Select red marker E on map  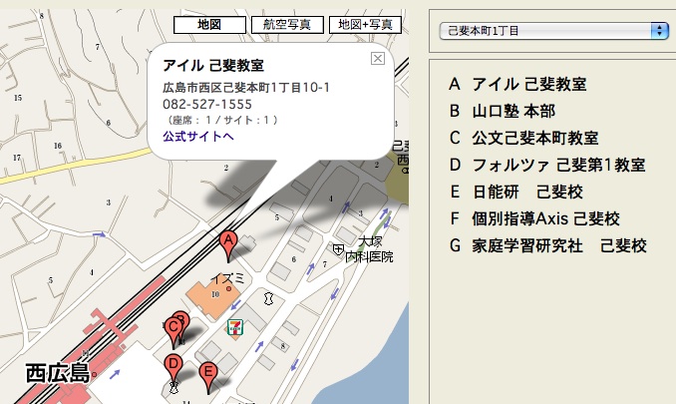(x=207, y=374)
